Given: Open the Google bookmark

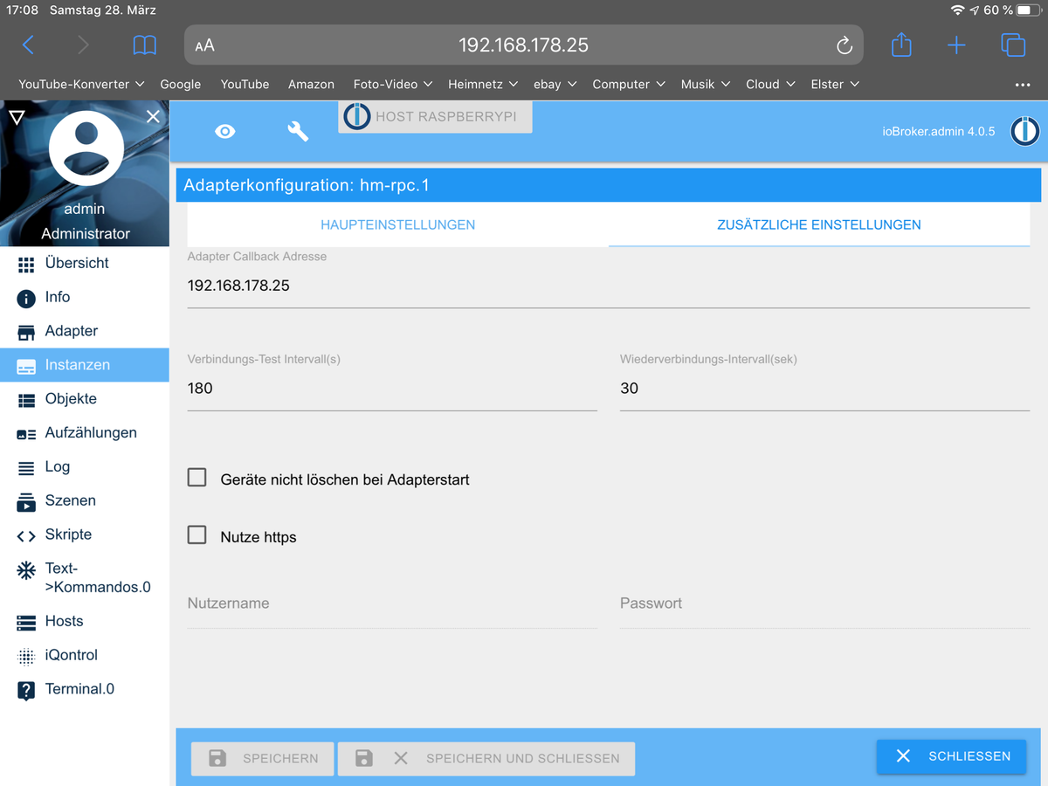Looking at the screenshot, I should pos(181,85).
